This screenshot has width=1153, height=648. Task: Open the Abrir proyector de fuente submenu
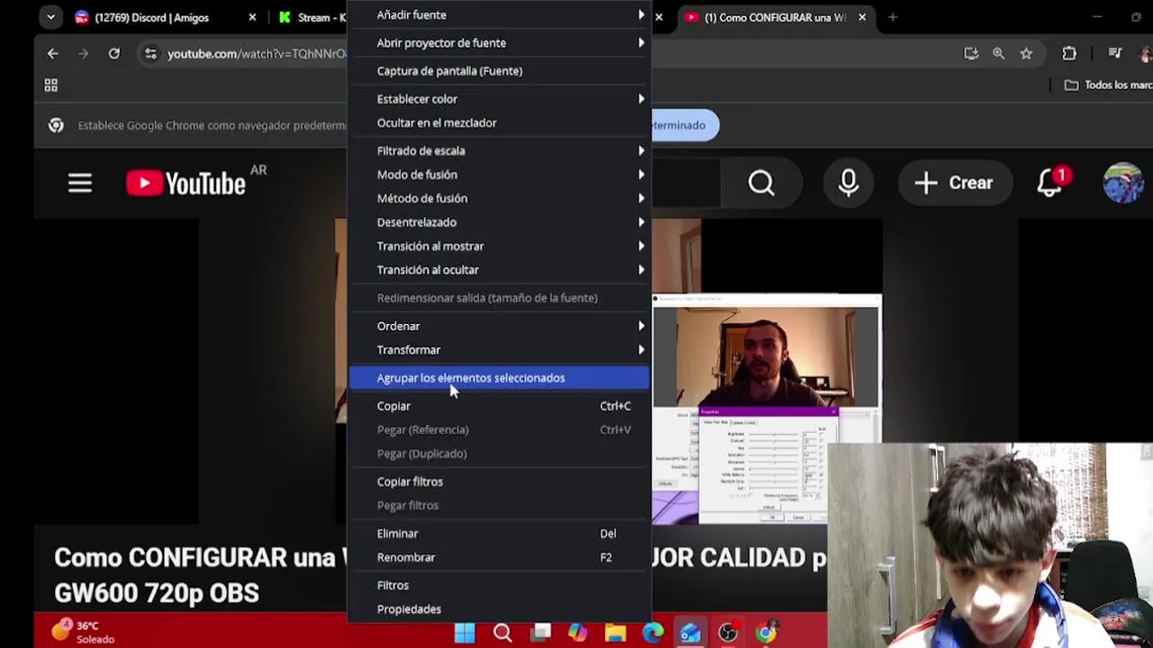click(x=499, y=43)
